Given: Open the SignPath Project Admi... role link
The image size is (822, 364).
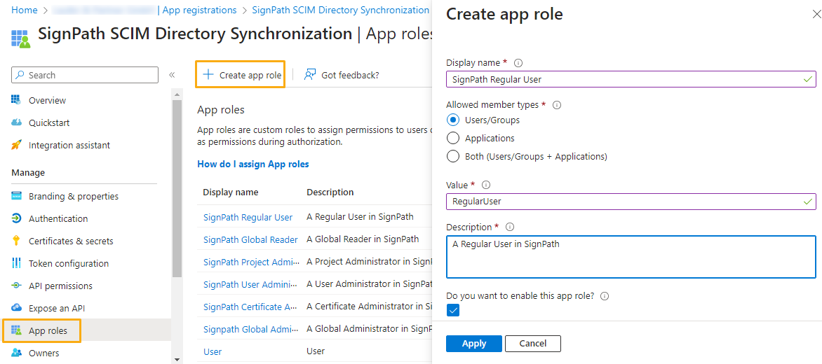Looking at the screenshot, I should (251, 262).
